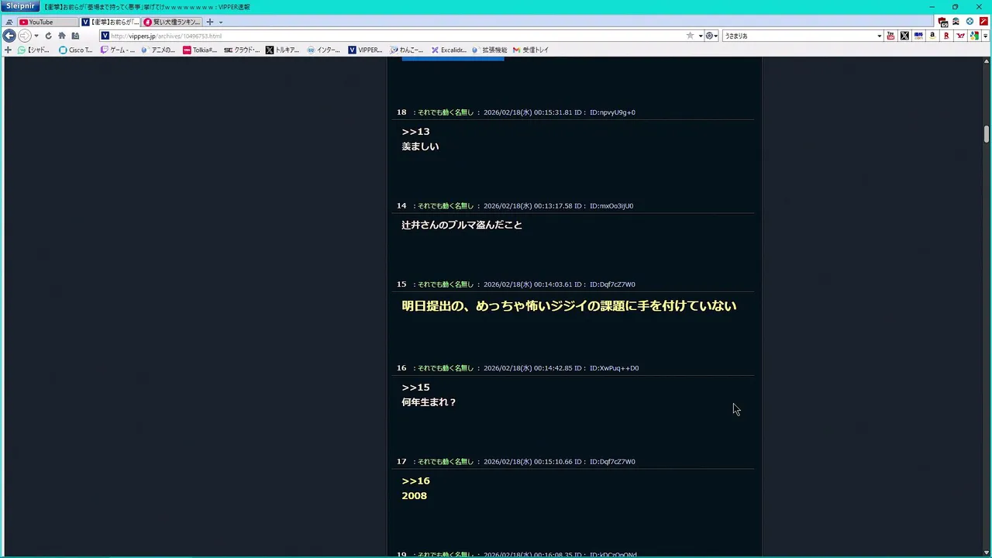Open the navigation history dropdown arrow
Image resolution: width=992 pixels, height=558 pixels.
click(36, 36)
